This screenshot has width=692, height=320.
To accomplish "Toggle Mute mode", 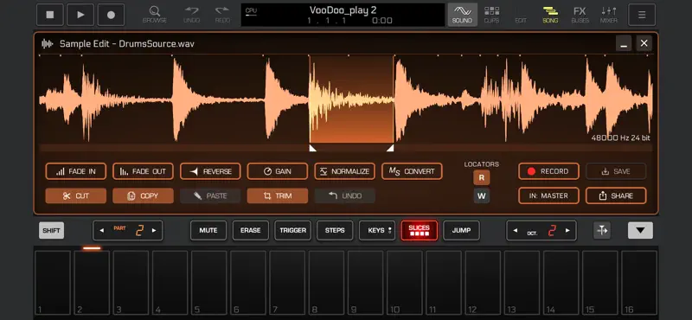I will tap(208, 230).
